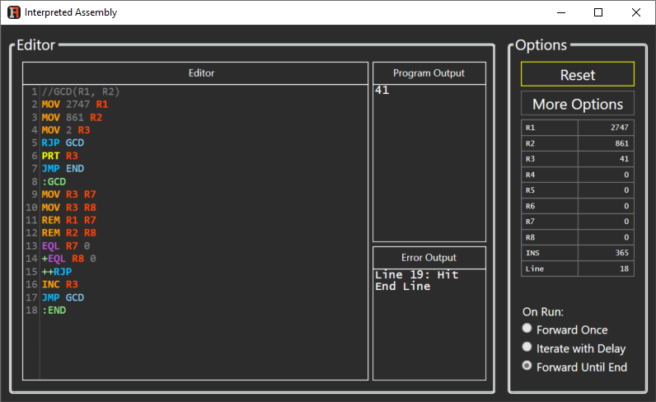Click the program output value 41

point(382,90)
